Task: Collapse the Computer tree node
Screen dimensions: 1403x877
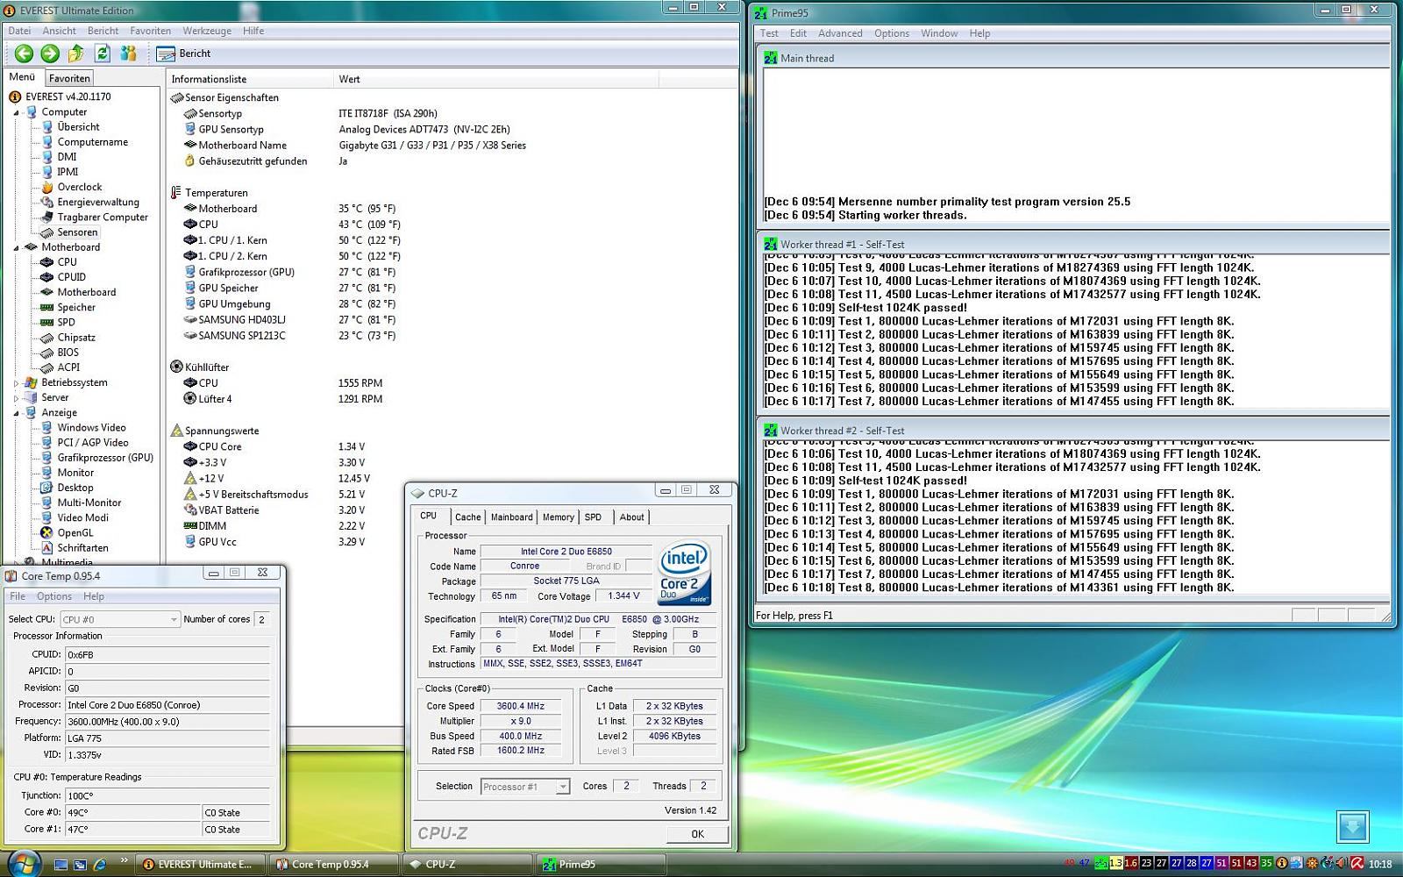Action: pos(16,112)
